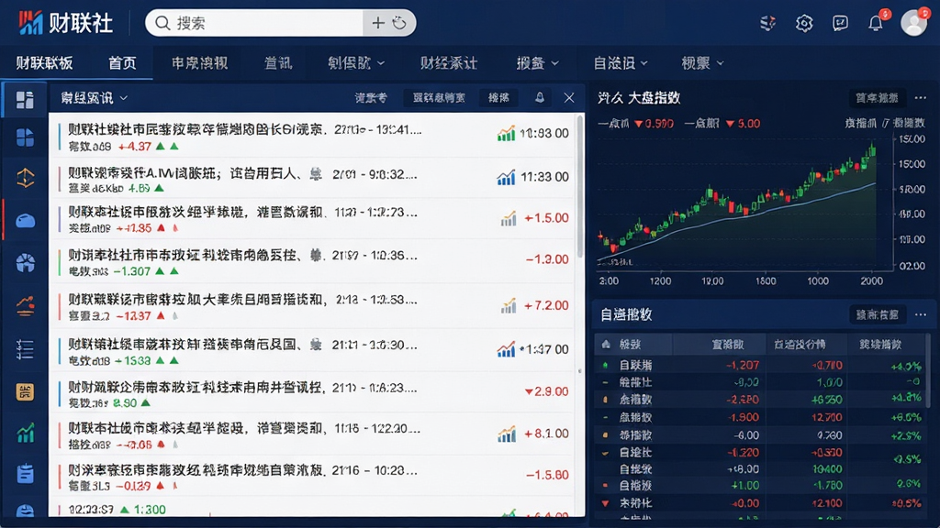The width and height of the screenshot is (940, 528).
Task: Click the −1.3.00 value in news list
Action: pos(547,259)
